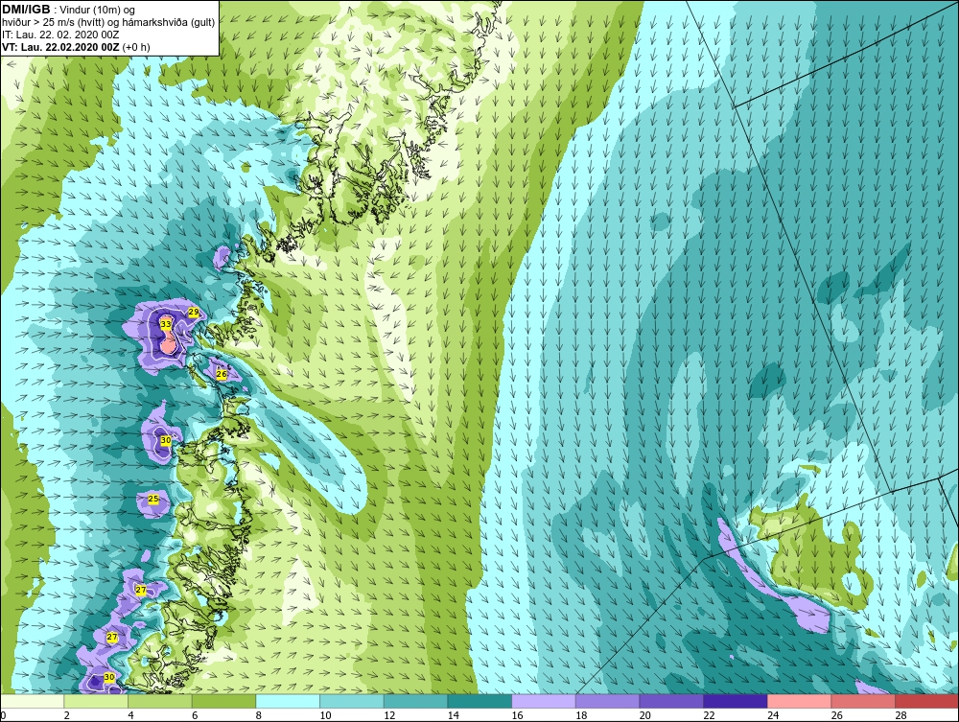Click the 20–22 m/s violet legend swatch
This screenshot has width=959, height=722.
671,701
